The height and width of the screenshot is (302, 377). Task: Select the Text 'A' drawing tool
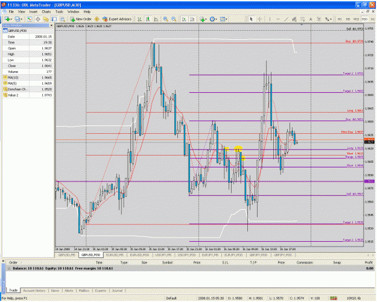[x=311, y=19]
